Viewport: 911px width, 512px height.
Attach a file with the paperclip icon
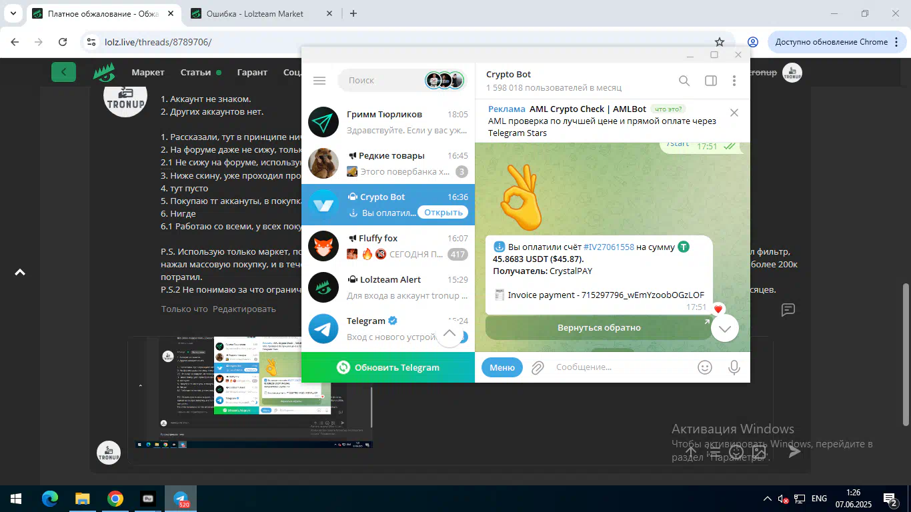pos(538,367)
